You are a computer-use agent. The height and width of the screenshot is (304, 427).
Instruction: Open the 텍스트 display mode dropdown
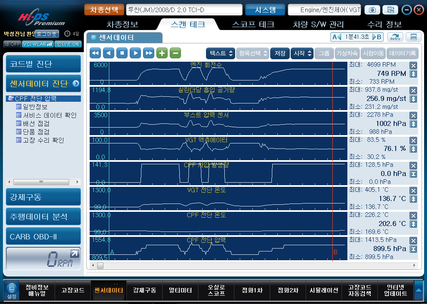pyautogui.click(x=221, y=53)
